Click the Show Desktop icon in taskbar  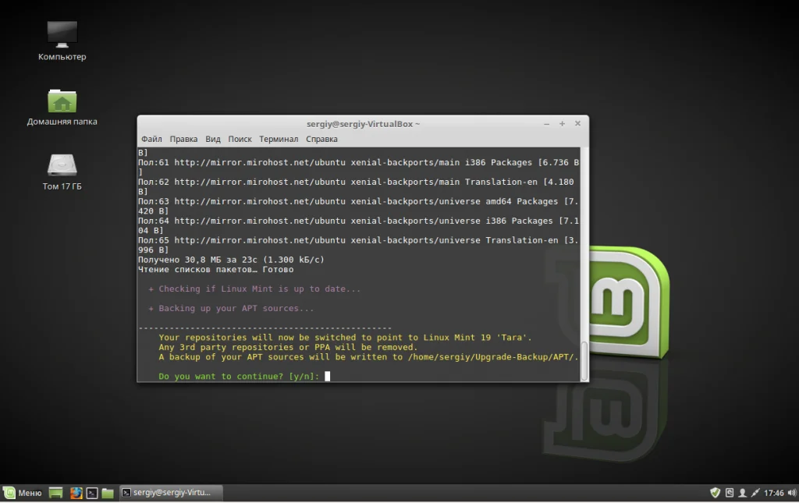pyautogui.click(x=55, y=492)
